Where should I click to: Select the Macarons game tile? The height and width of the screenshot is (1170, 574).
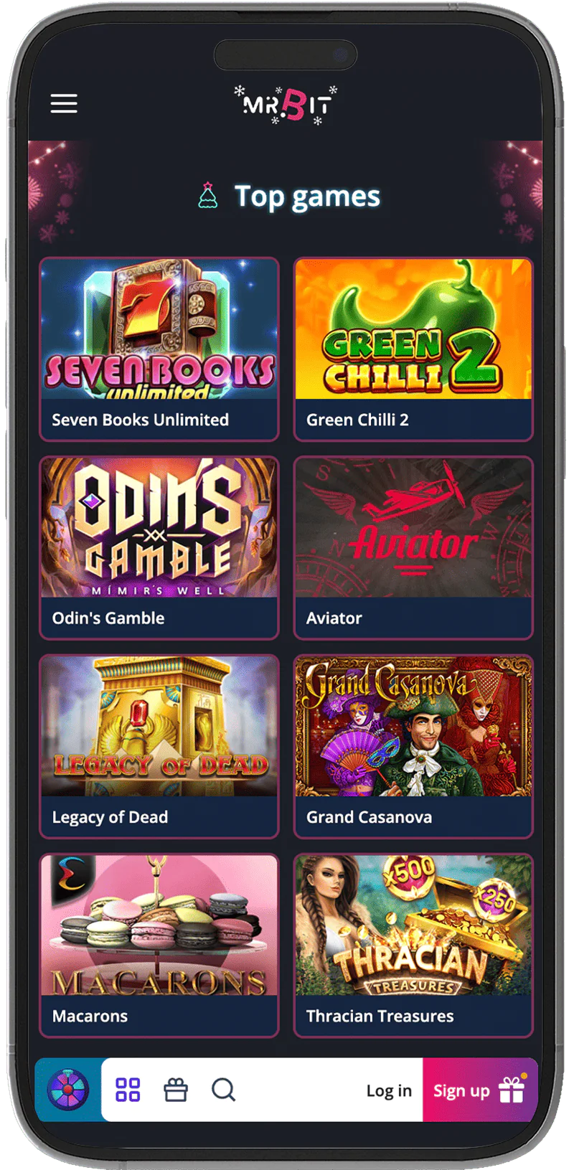[x=159, y=945]
